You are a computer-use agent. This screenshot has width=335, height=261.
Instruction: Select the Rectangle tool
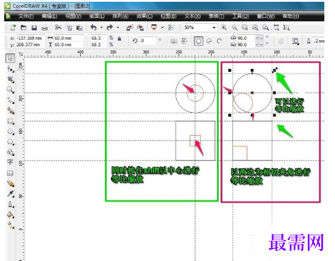point(10,121)
